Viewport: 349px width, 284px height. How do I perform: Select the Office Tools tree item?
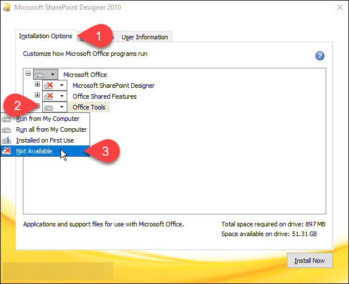(x=89, y=107)
